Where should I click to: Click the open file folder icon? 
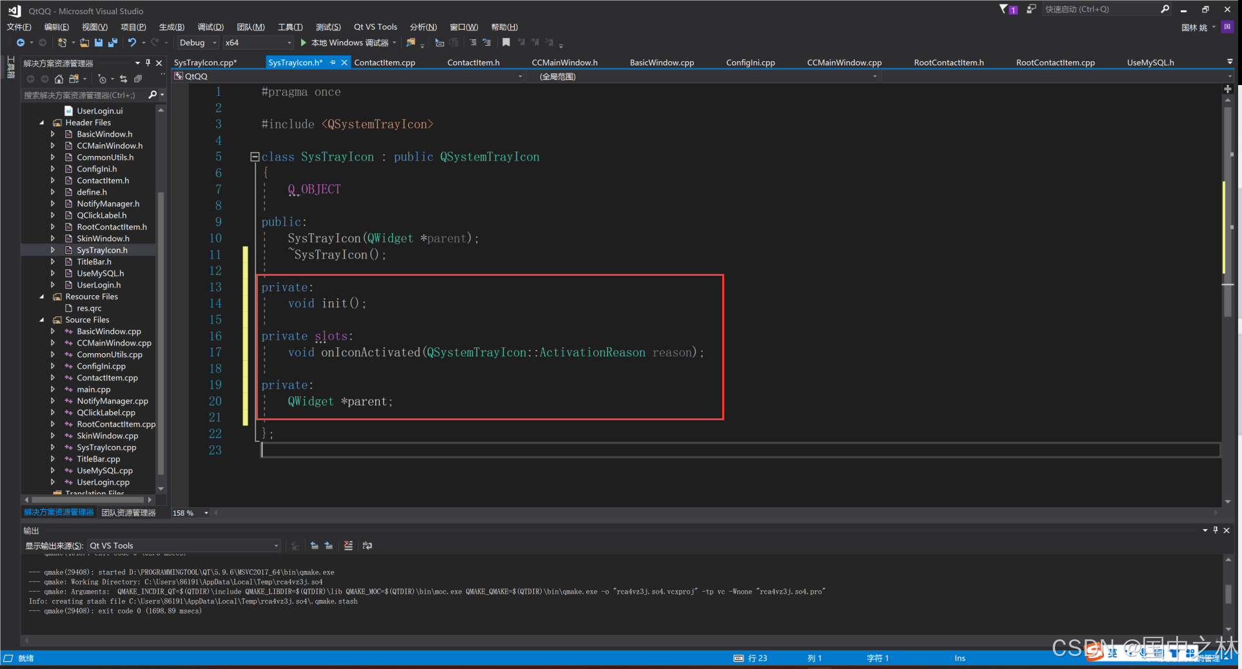(x=84, y=43)
